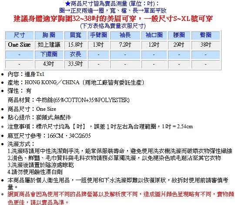Screen dimensions: 235x205
Task: Click the 內容：連身Tx1 line
Action: (x=26, y=74)
